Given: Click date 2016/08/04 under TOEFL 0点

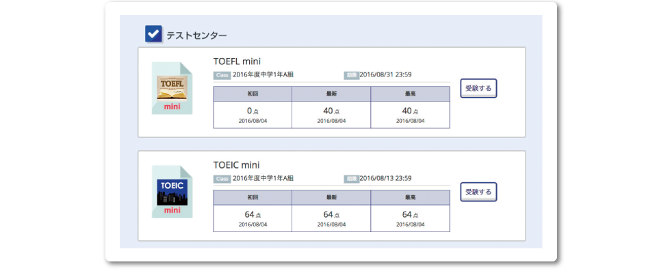Looking at the screenshot, I should (x=253, y=121).
